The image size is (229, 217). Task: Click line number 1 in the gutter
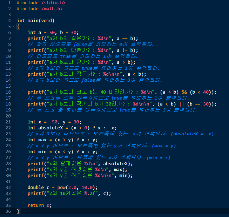coord(9,2)
